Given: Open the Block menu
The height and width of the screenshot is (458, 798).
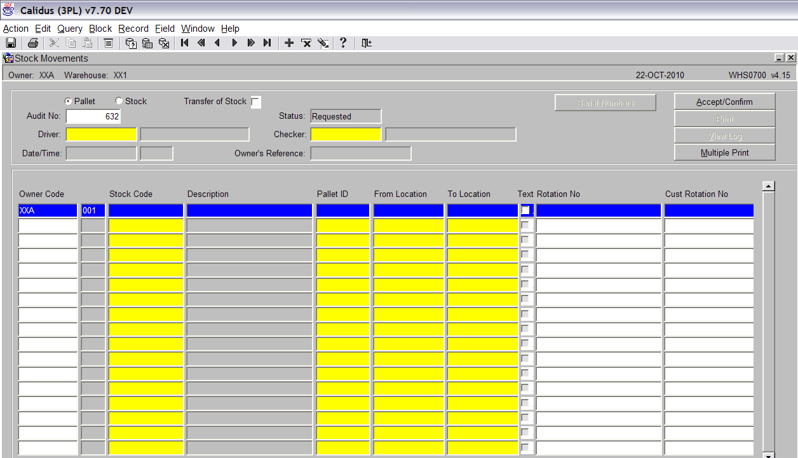Looking at the screenshot, I should (100, 29).
